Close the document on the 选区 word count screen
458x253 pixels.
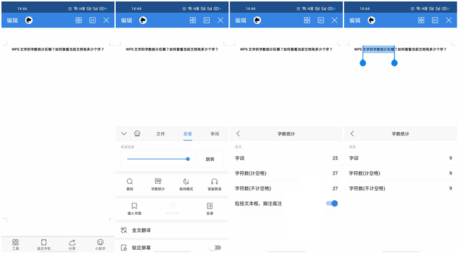(x=448, y=20)
